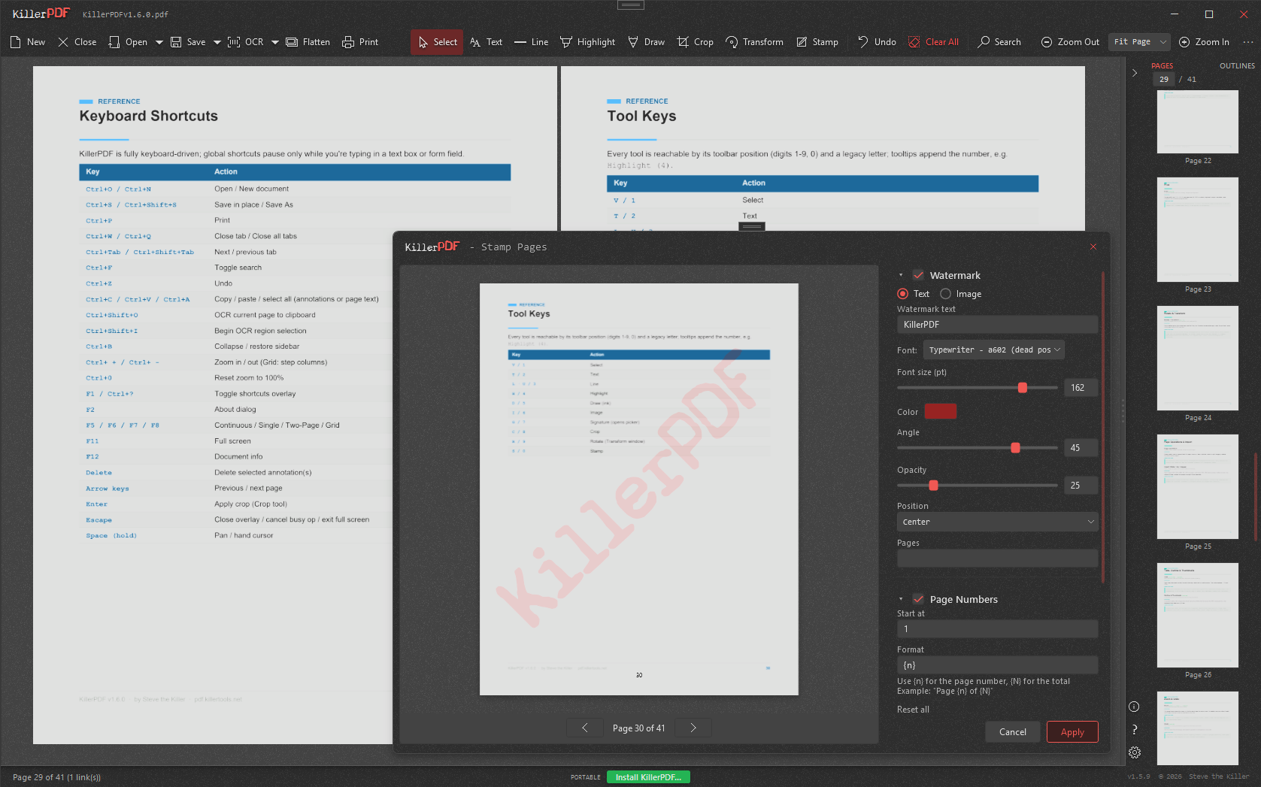Image resolution: width=1261 pixels, height=787 pixels.
Task: Select the Text watermark radio button
Action: pyautogui.click(x=902, y=294)
